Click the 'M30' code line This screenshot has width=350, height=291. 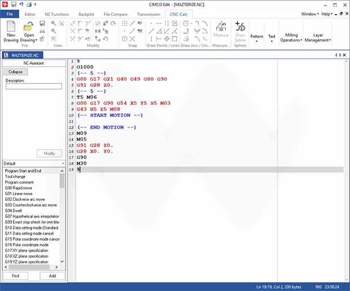click(81, 164)
